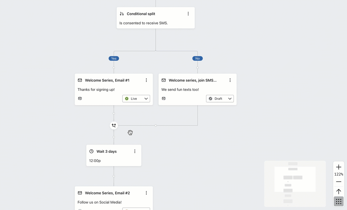Click the No branch label

197,58
